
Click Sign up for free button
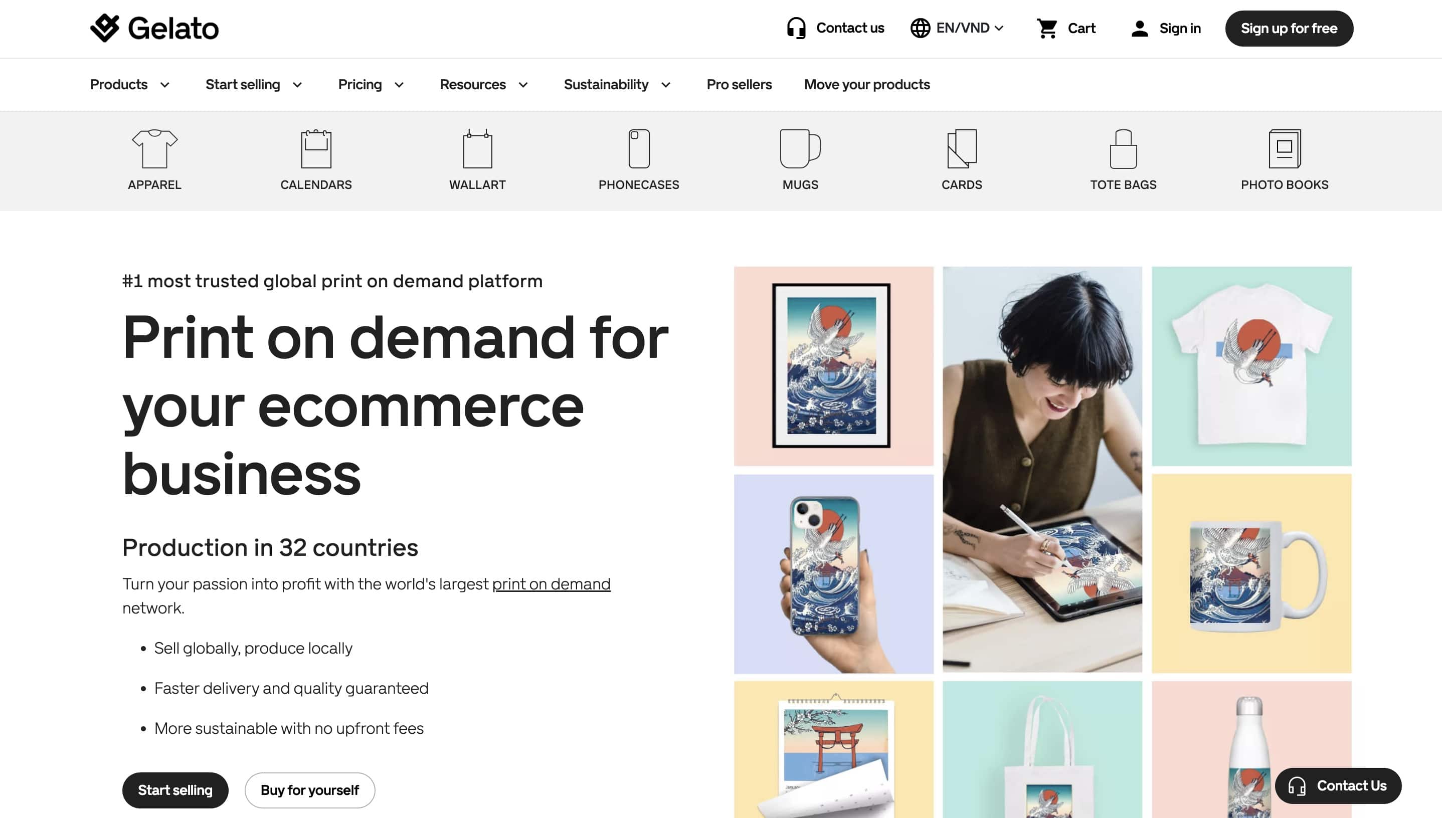[1289, 28]
